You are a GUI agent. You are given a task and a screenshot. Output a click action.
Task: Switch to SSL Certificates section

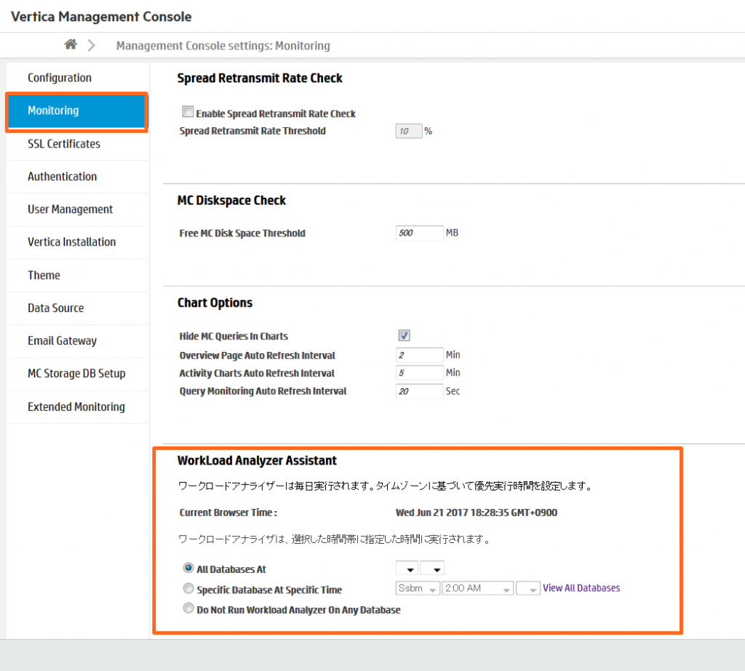(x=64, y=144)
